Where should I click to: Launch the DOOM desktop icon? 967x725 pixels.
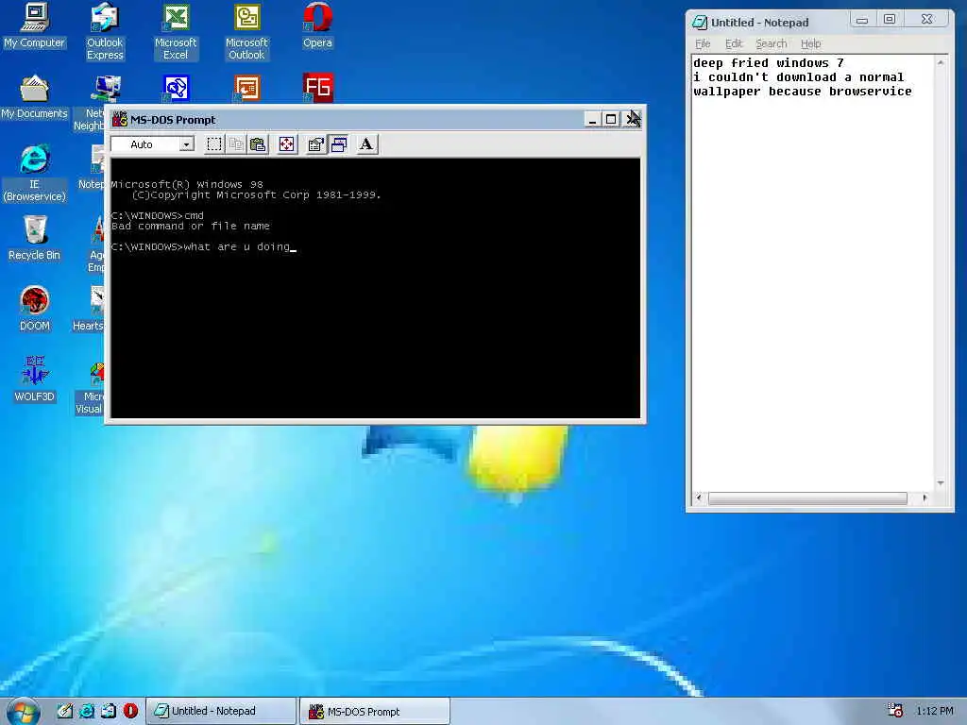click(35, 310)
